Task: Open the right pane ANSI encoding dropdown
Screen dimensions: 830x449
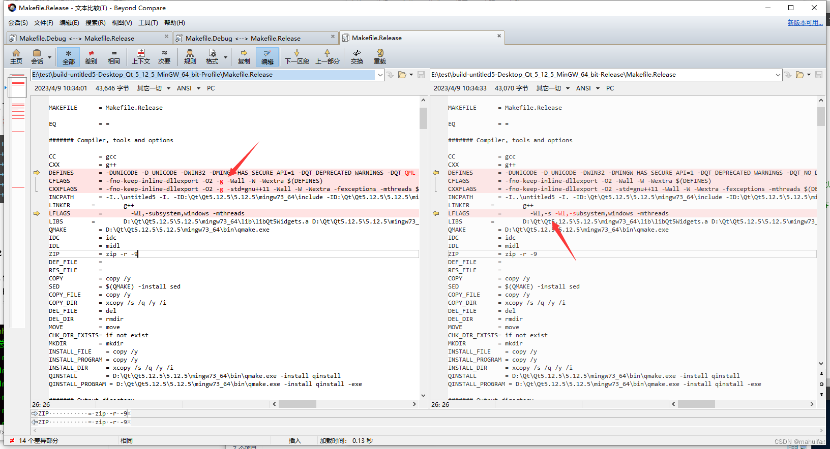Action: tap(587, 88)
